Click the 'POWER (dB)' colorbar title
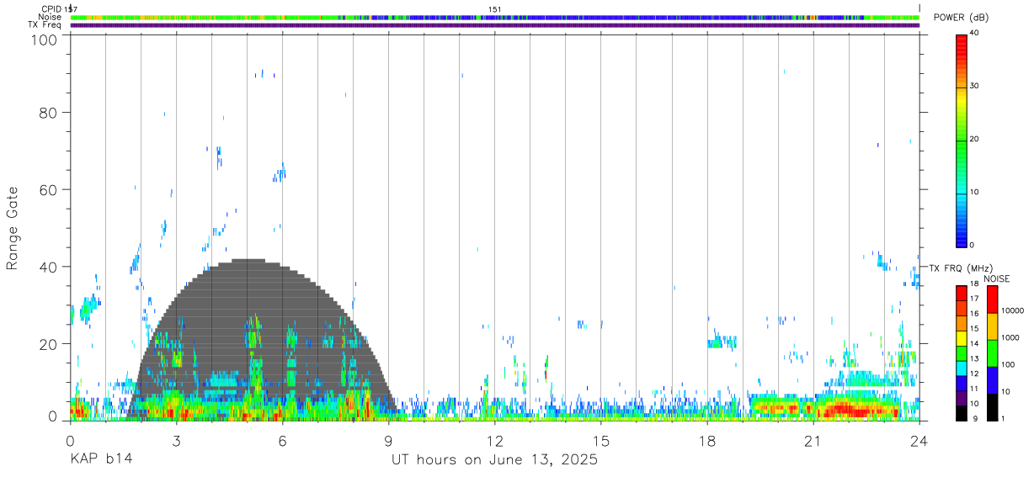The height and width of the screenshot is (477, 1034). 962,18
